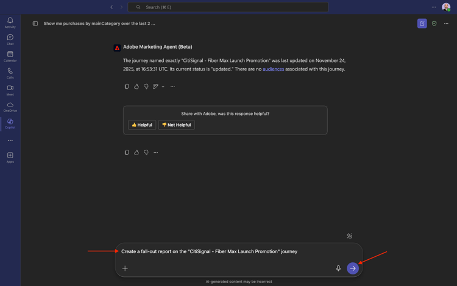
Task: Start a new chat with compose icon
Action: [422, 24]
